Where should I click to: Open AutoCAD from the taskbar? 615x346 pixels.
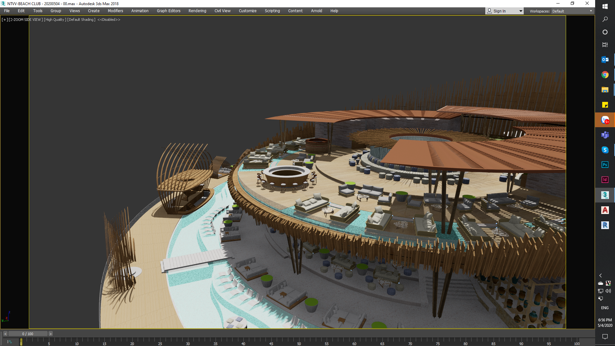coord(605,210)
